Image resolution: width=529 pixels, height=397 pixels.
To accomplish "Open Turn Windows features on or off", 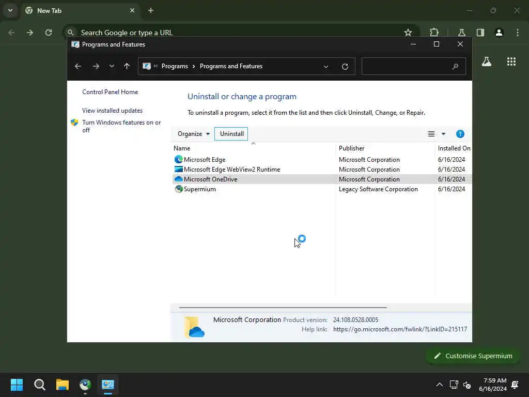I will (121, 126).
